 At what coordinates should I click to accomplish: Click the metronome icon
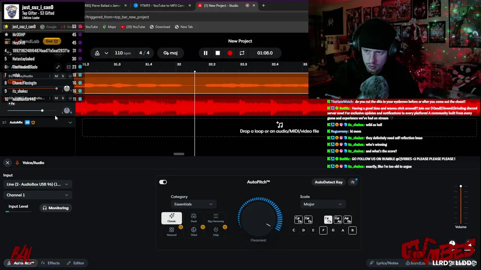pos(97,53)
